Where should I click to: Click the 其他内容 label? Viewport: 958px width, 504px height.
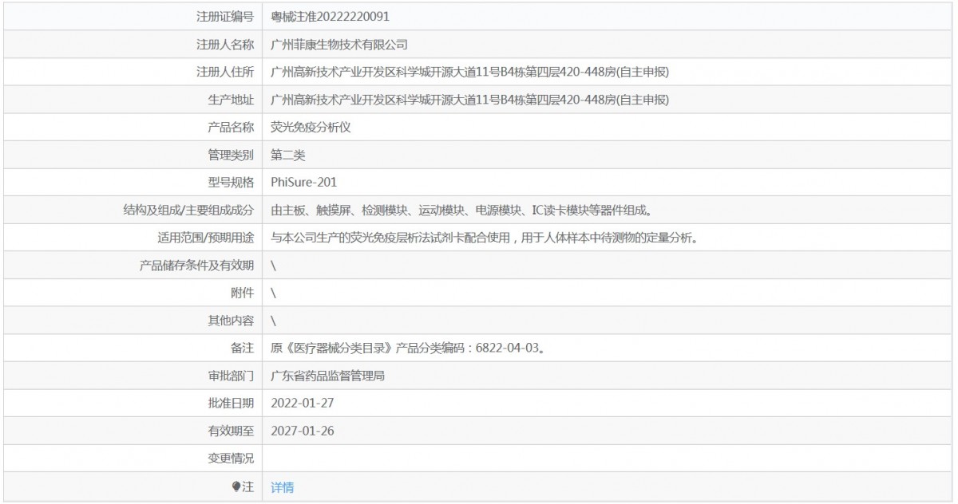[x=231, y=321]
